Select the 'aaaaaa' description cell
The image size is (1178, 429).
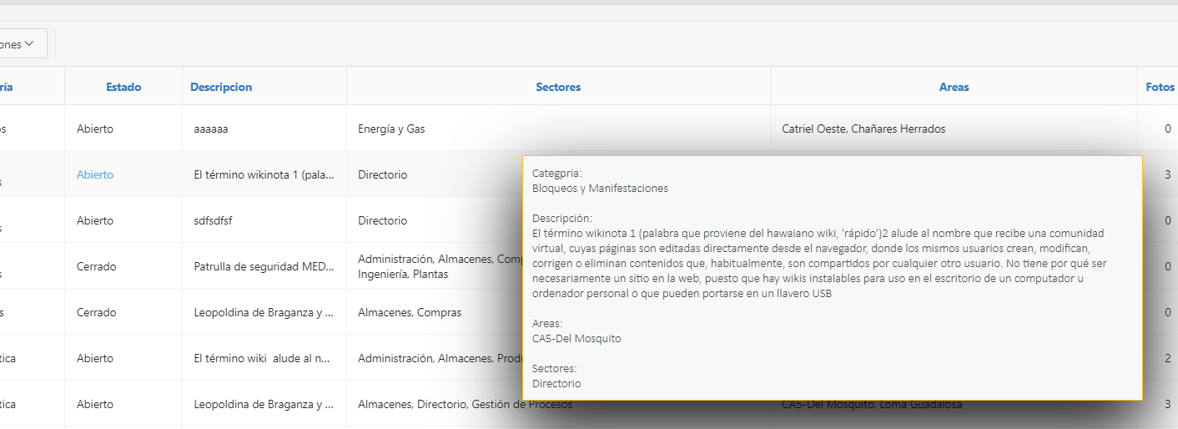(x=211, y=129)
